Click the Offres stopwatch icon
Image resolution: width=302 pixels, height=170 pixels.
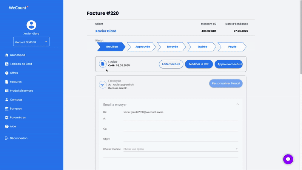point(7,73)
